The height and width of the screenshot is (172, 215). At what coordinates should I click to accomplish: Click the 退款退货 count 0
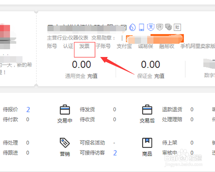(192, 110)
